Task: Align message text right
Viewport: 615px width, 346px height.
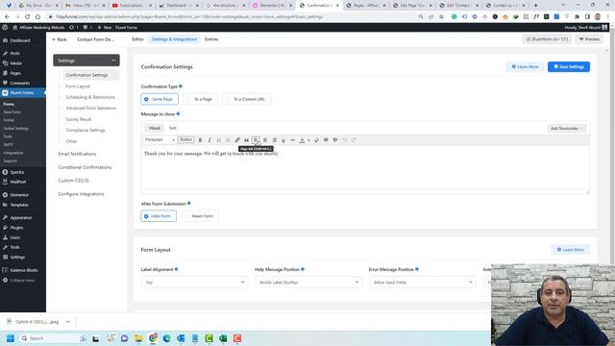Action: pyautogui.click(x=274, y=140)
